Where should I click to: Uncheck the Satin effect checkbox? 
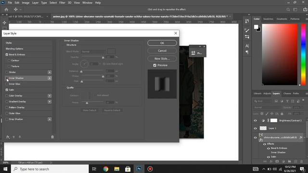(7, 90)
